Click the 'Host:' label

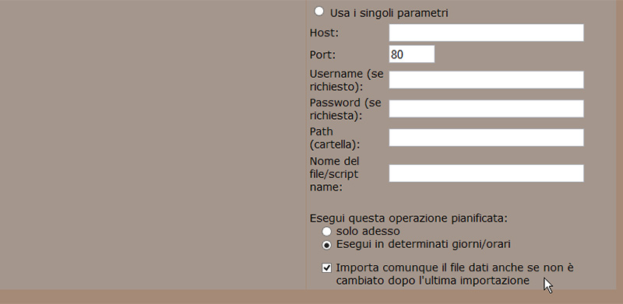324,33
